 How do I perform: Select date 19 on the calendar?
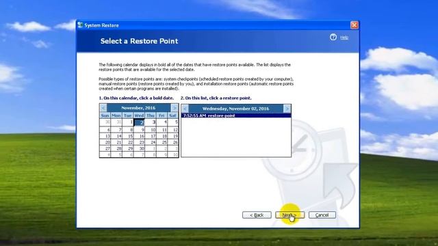[x=173, y=136]
